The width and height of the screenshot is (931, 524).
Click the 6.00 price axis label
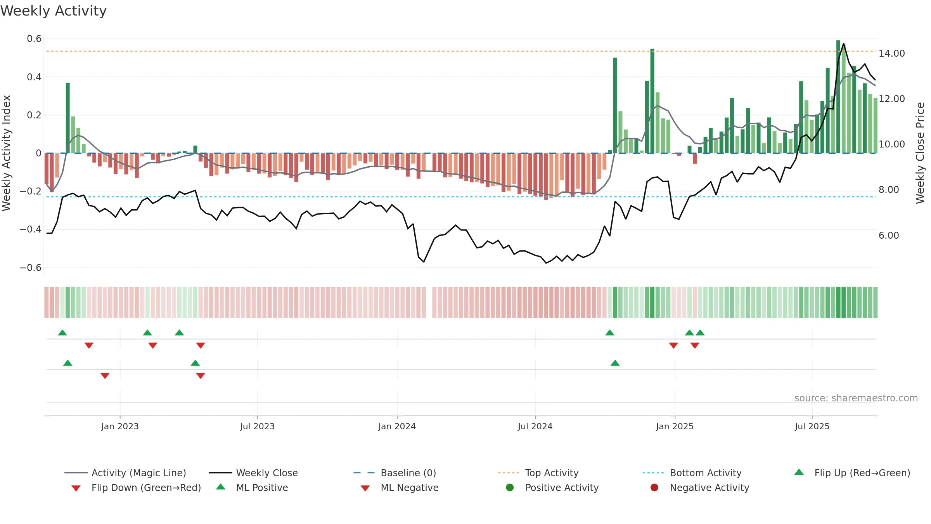889,235
